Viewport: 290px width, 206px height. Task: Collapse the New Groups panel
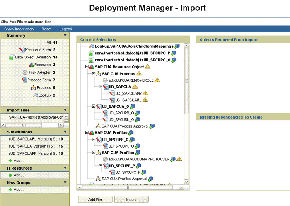65,182
